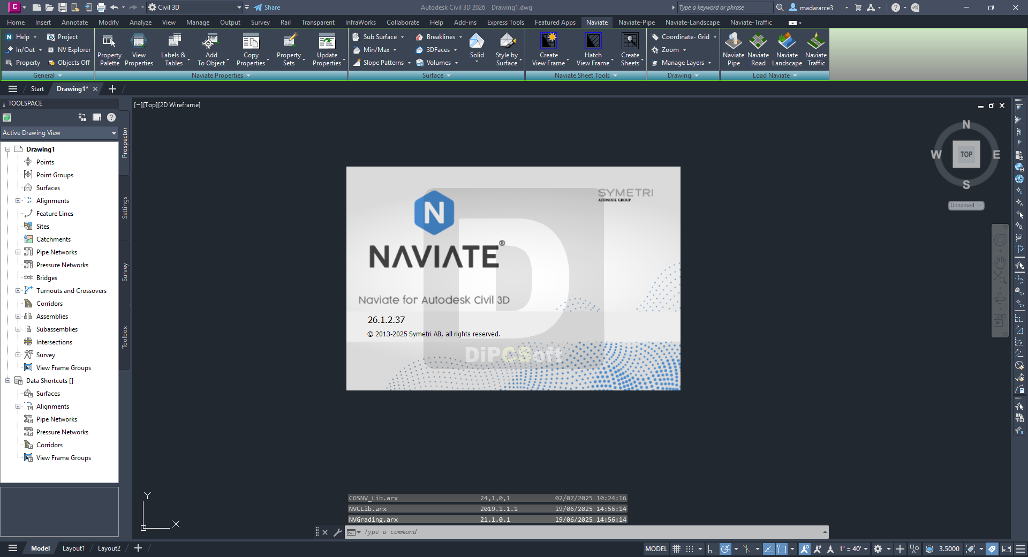The image size is (1028, 557).
Task: Open the Start tab
Action: pos(37,89)
